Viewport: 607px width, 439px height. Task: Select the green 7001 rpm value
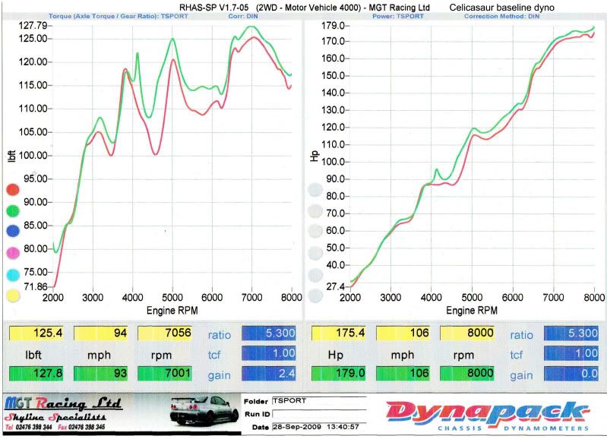[x=165, y=373]
